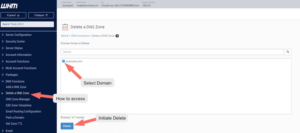Open Park a Domain
This screenshot has height=133, width=300.
(x=15, y=117)
